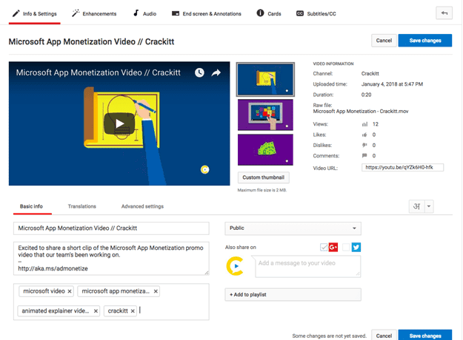Click the back arrow button

(444, 13)
